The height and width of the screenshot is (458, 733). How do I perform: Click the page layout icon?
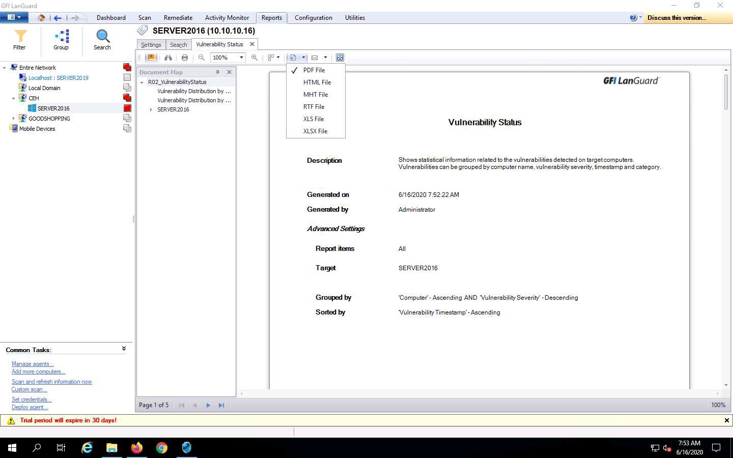point(271,58)
